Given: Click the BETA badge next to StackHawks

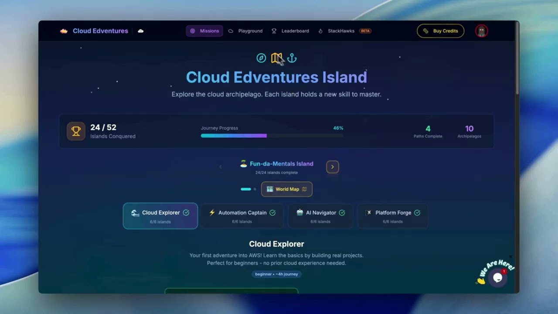Looking at the screenshot, I should [365, 31].
